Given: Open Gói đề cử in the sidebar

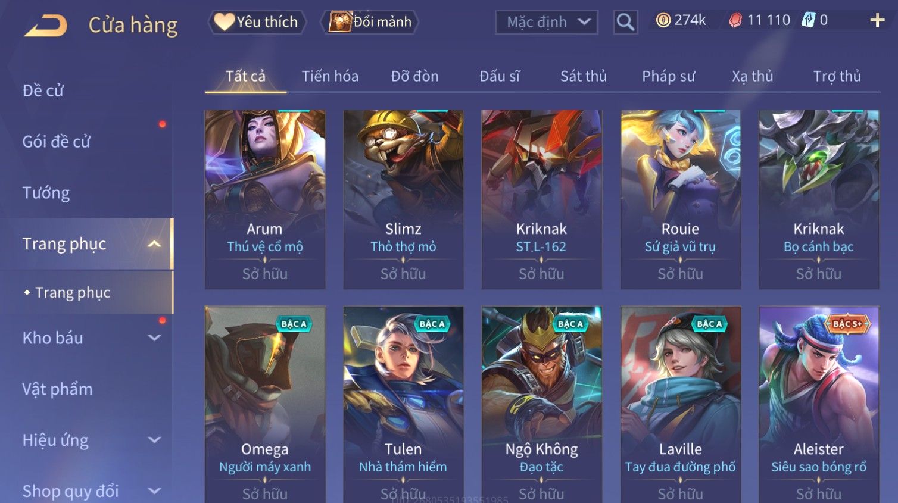Looking at the screenshot, I should click(57, 142).
